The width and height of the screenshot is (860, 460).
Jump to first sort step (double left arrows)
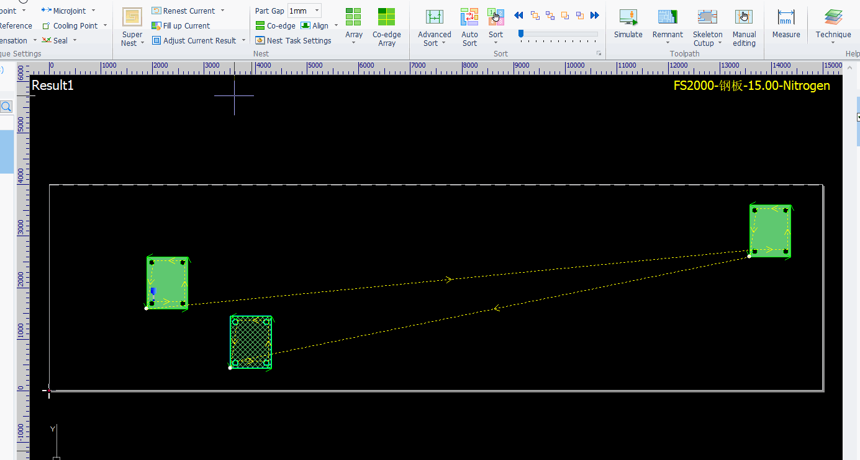(518, 15)
